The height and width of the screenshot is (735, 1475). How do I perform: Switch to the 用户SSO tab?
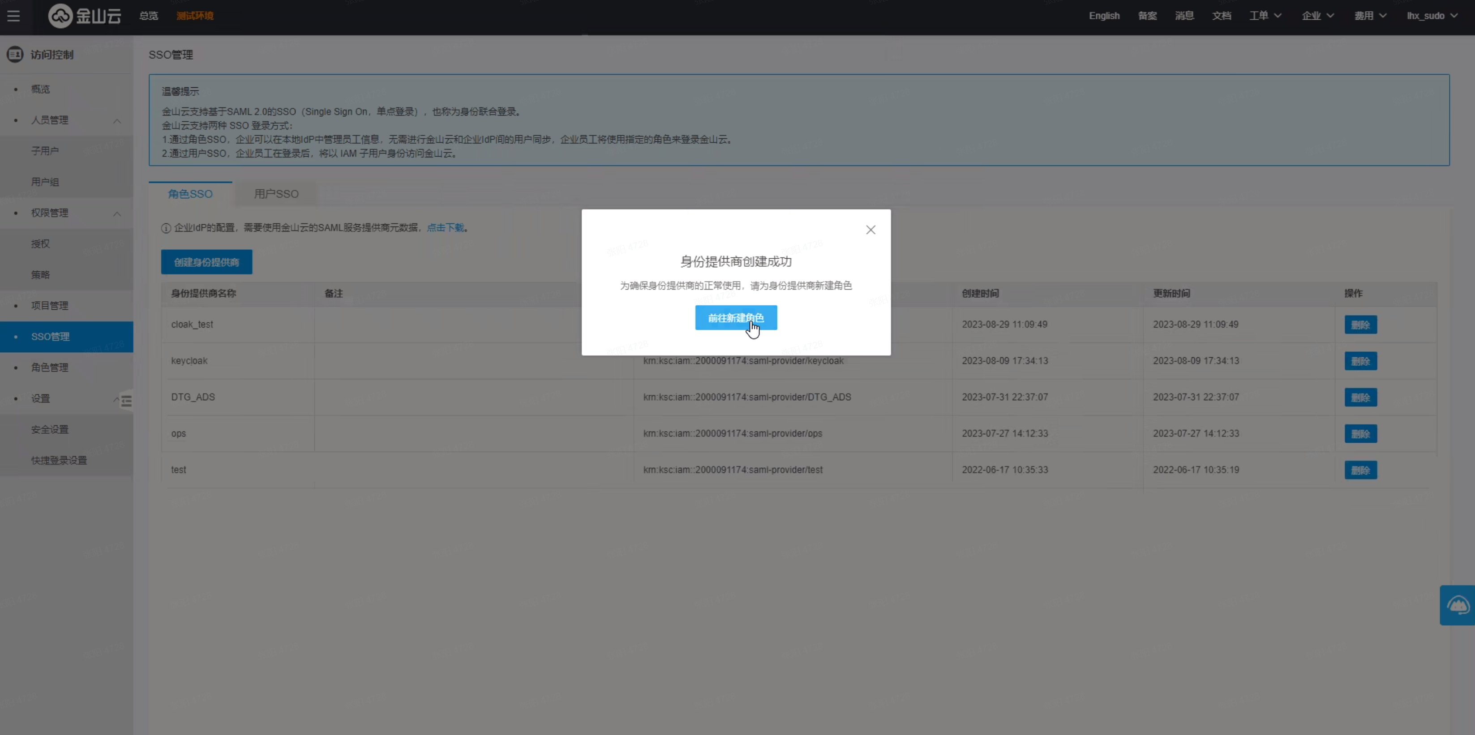pos(276,194)
